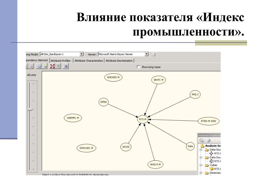Select the IMQ C node
Image resolution: width=260 pixels, height=195 pixels.
tap(195, 94)
